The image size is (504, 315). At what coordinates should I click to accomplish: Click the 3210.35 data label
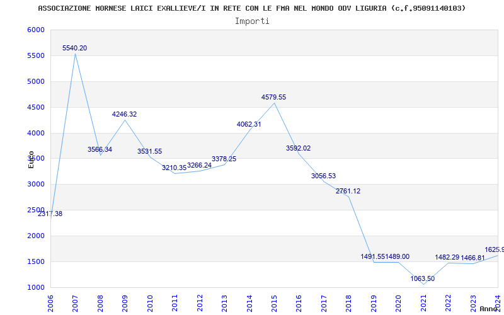pos(175,168)
